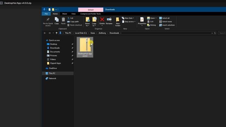Open Customize Quick Access Toolbar dropdown
226x127 pixels.
56,10
